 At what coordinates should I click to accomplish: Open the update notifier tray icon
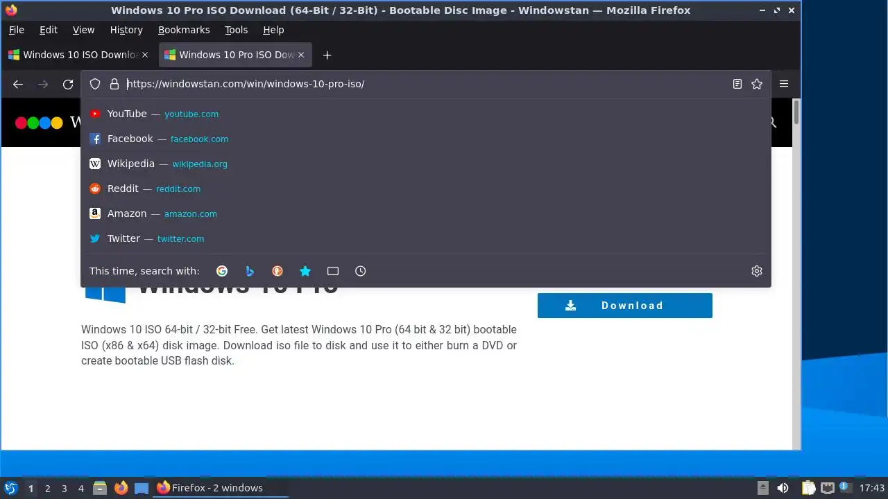[844, 487]
